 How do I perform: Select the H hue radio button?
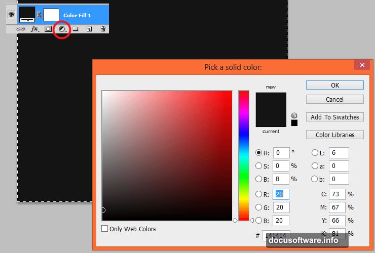(x=258, y=153)
